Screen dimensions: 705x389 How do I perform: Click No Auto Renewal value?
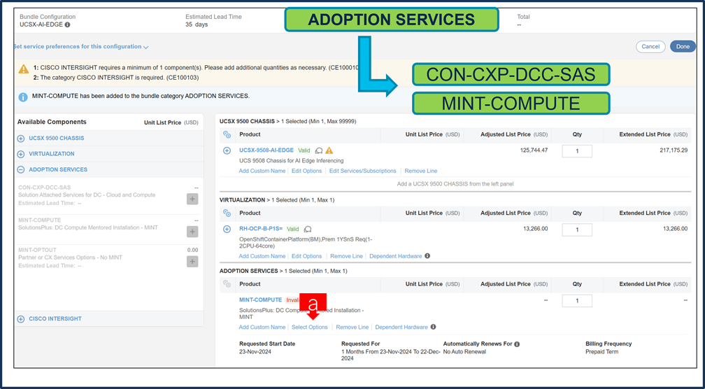[464, 352]
